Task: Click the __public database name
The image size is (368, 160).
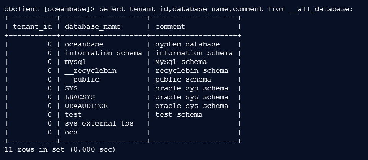Action: pyautogui.click(x=82, y=79)
